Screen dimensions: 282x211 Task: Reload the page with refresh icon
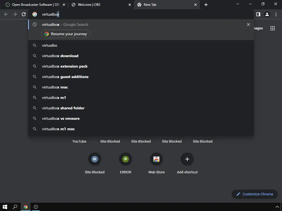[x=24, y=14]
